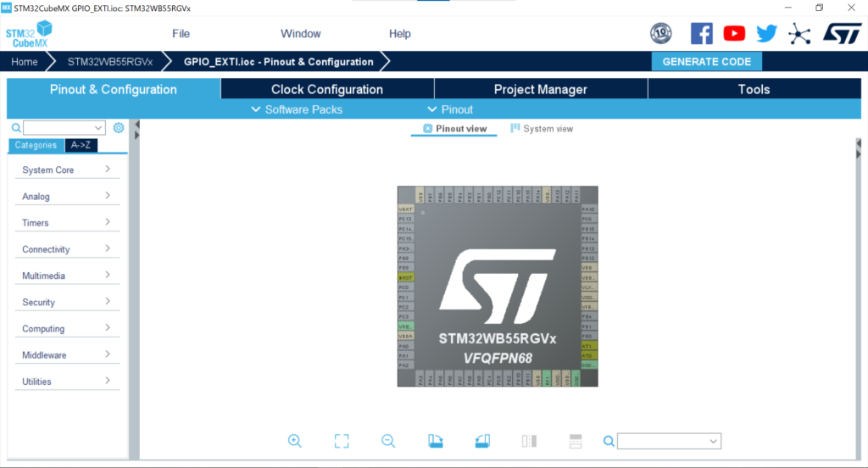
Task: Click the peripheral search magnifier in left panel
Action: tap(16, 128)
